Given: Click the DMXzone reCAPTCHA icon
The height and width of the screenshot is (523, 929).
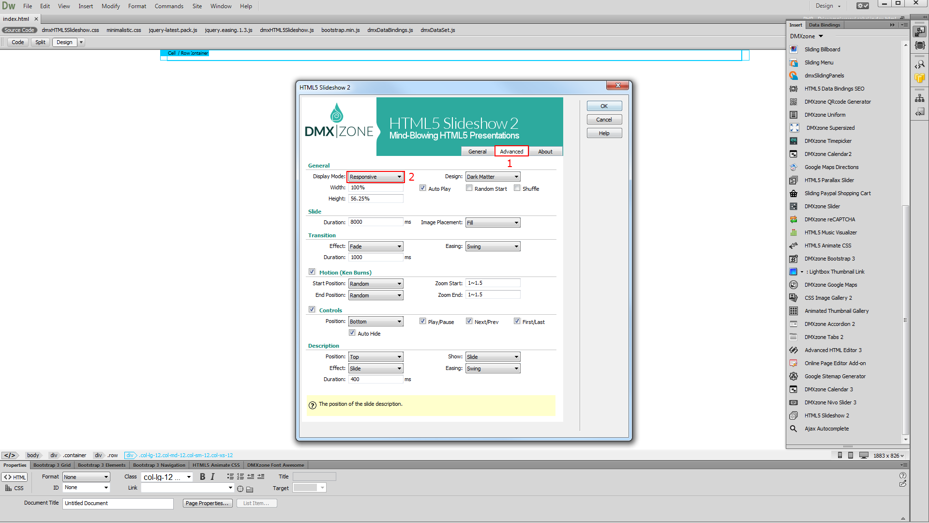Looking at the screenshot, I should [x=794, y=219].
